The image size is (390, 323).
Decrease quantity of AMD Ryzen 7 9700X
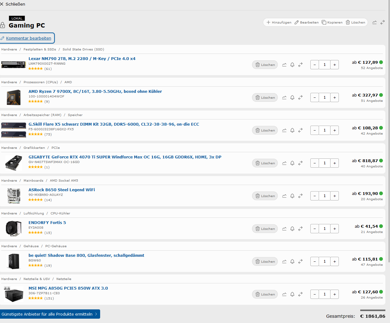[x=315, y=97]
